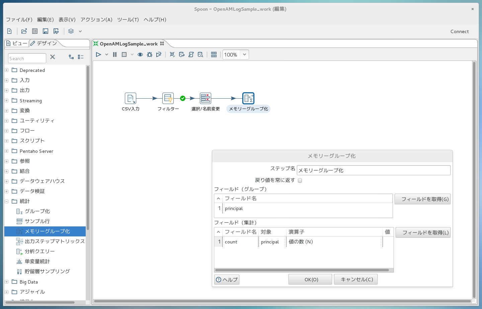Viewport: 482px width, 309px height.
Task: Click the save-as icon
Action: [x=56, y=31]
